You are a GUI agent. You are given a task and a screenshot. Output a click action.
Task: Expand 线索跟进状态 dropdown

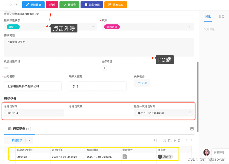(x=93, y=27)
